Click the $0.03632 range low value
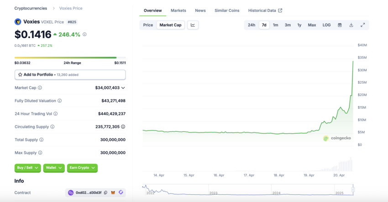This screenshot has width=388, height=202. (x=22, y=63)
